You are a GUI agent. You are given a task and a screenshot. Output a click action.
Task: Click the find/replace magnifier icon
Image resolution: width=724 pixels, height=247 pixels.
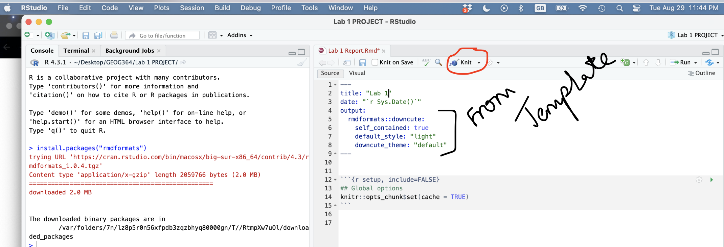[x=438, y=62]
